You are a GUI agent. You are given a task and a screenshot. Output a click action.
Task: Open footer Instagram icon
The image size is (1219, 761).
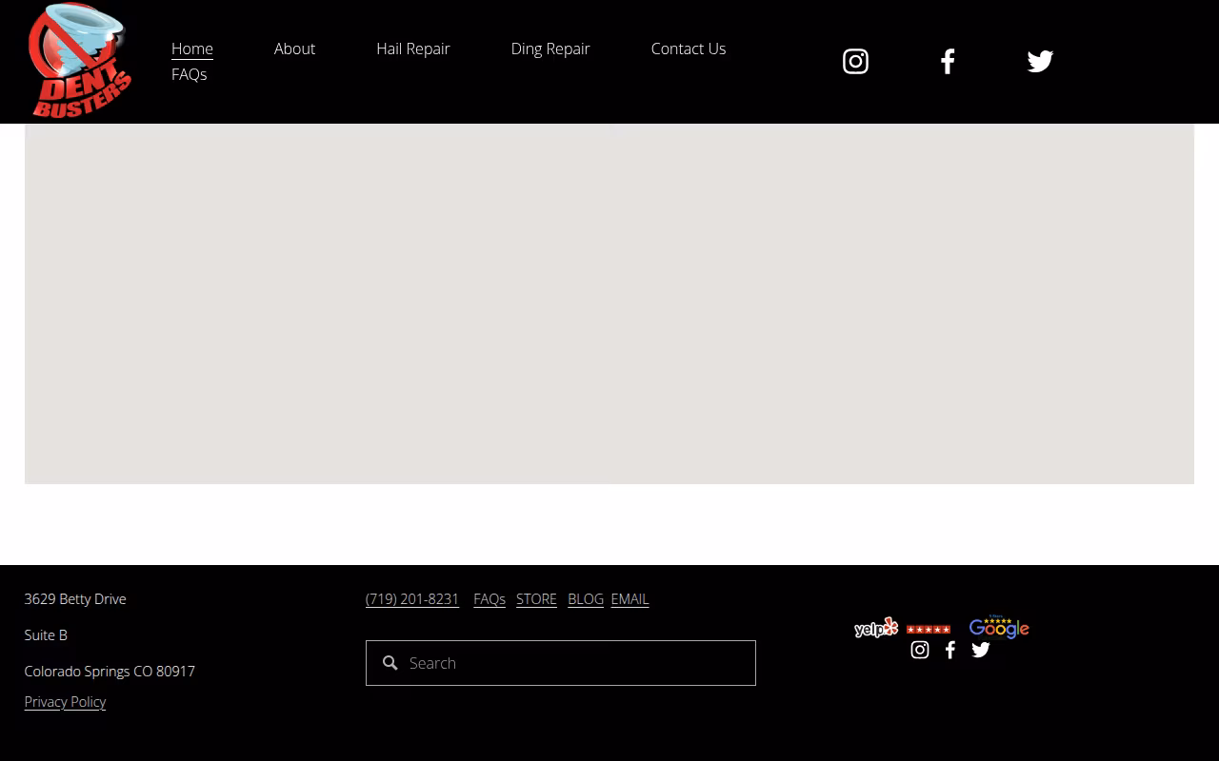click(x=920, y=650)
